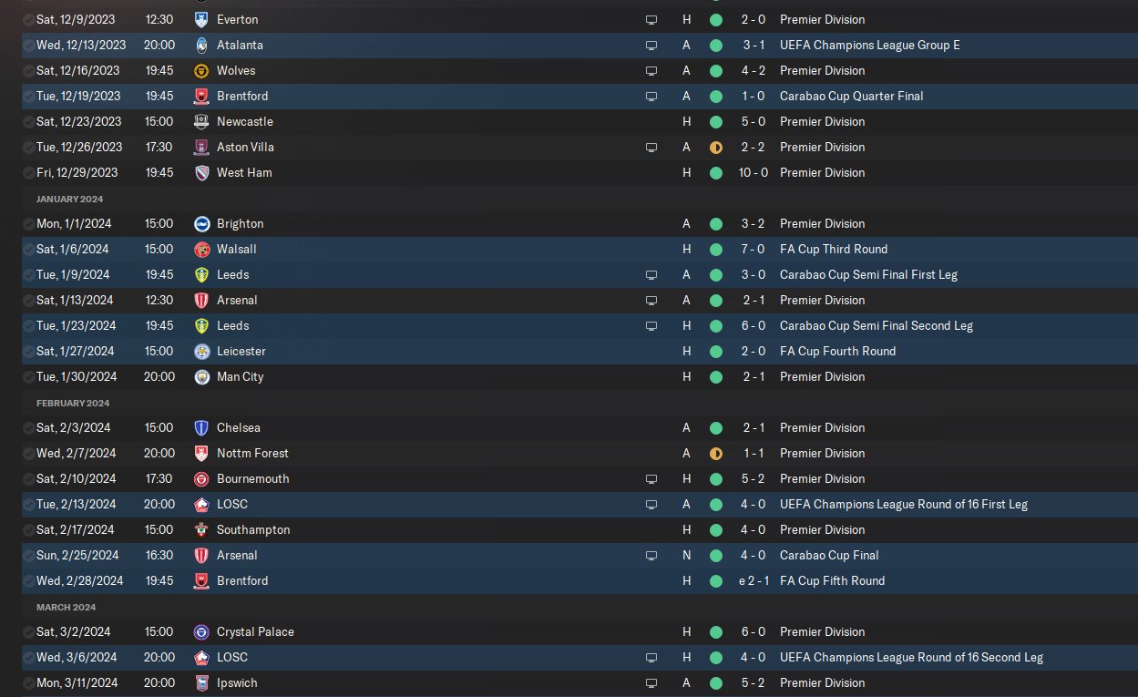The height and width of the screenshot is (697, 1138).
Task: Toggle the checkmark beside Sat, 3/2/2024
Action: click(29, 631)
